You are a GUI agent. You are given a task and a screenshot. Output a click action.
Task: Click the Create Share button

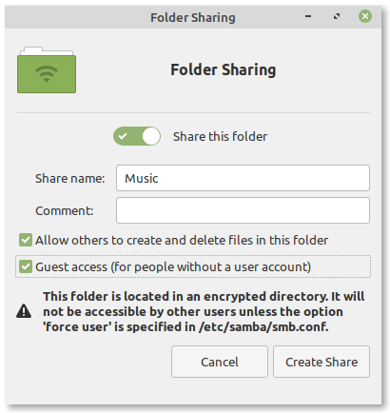coord(322,362)
